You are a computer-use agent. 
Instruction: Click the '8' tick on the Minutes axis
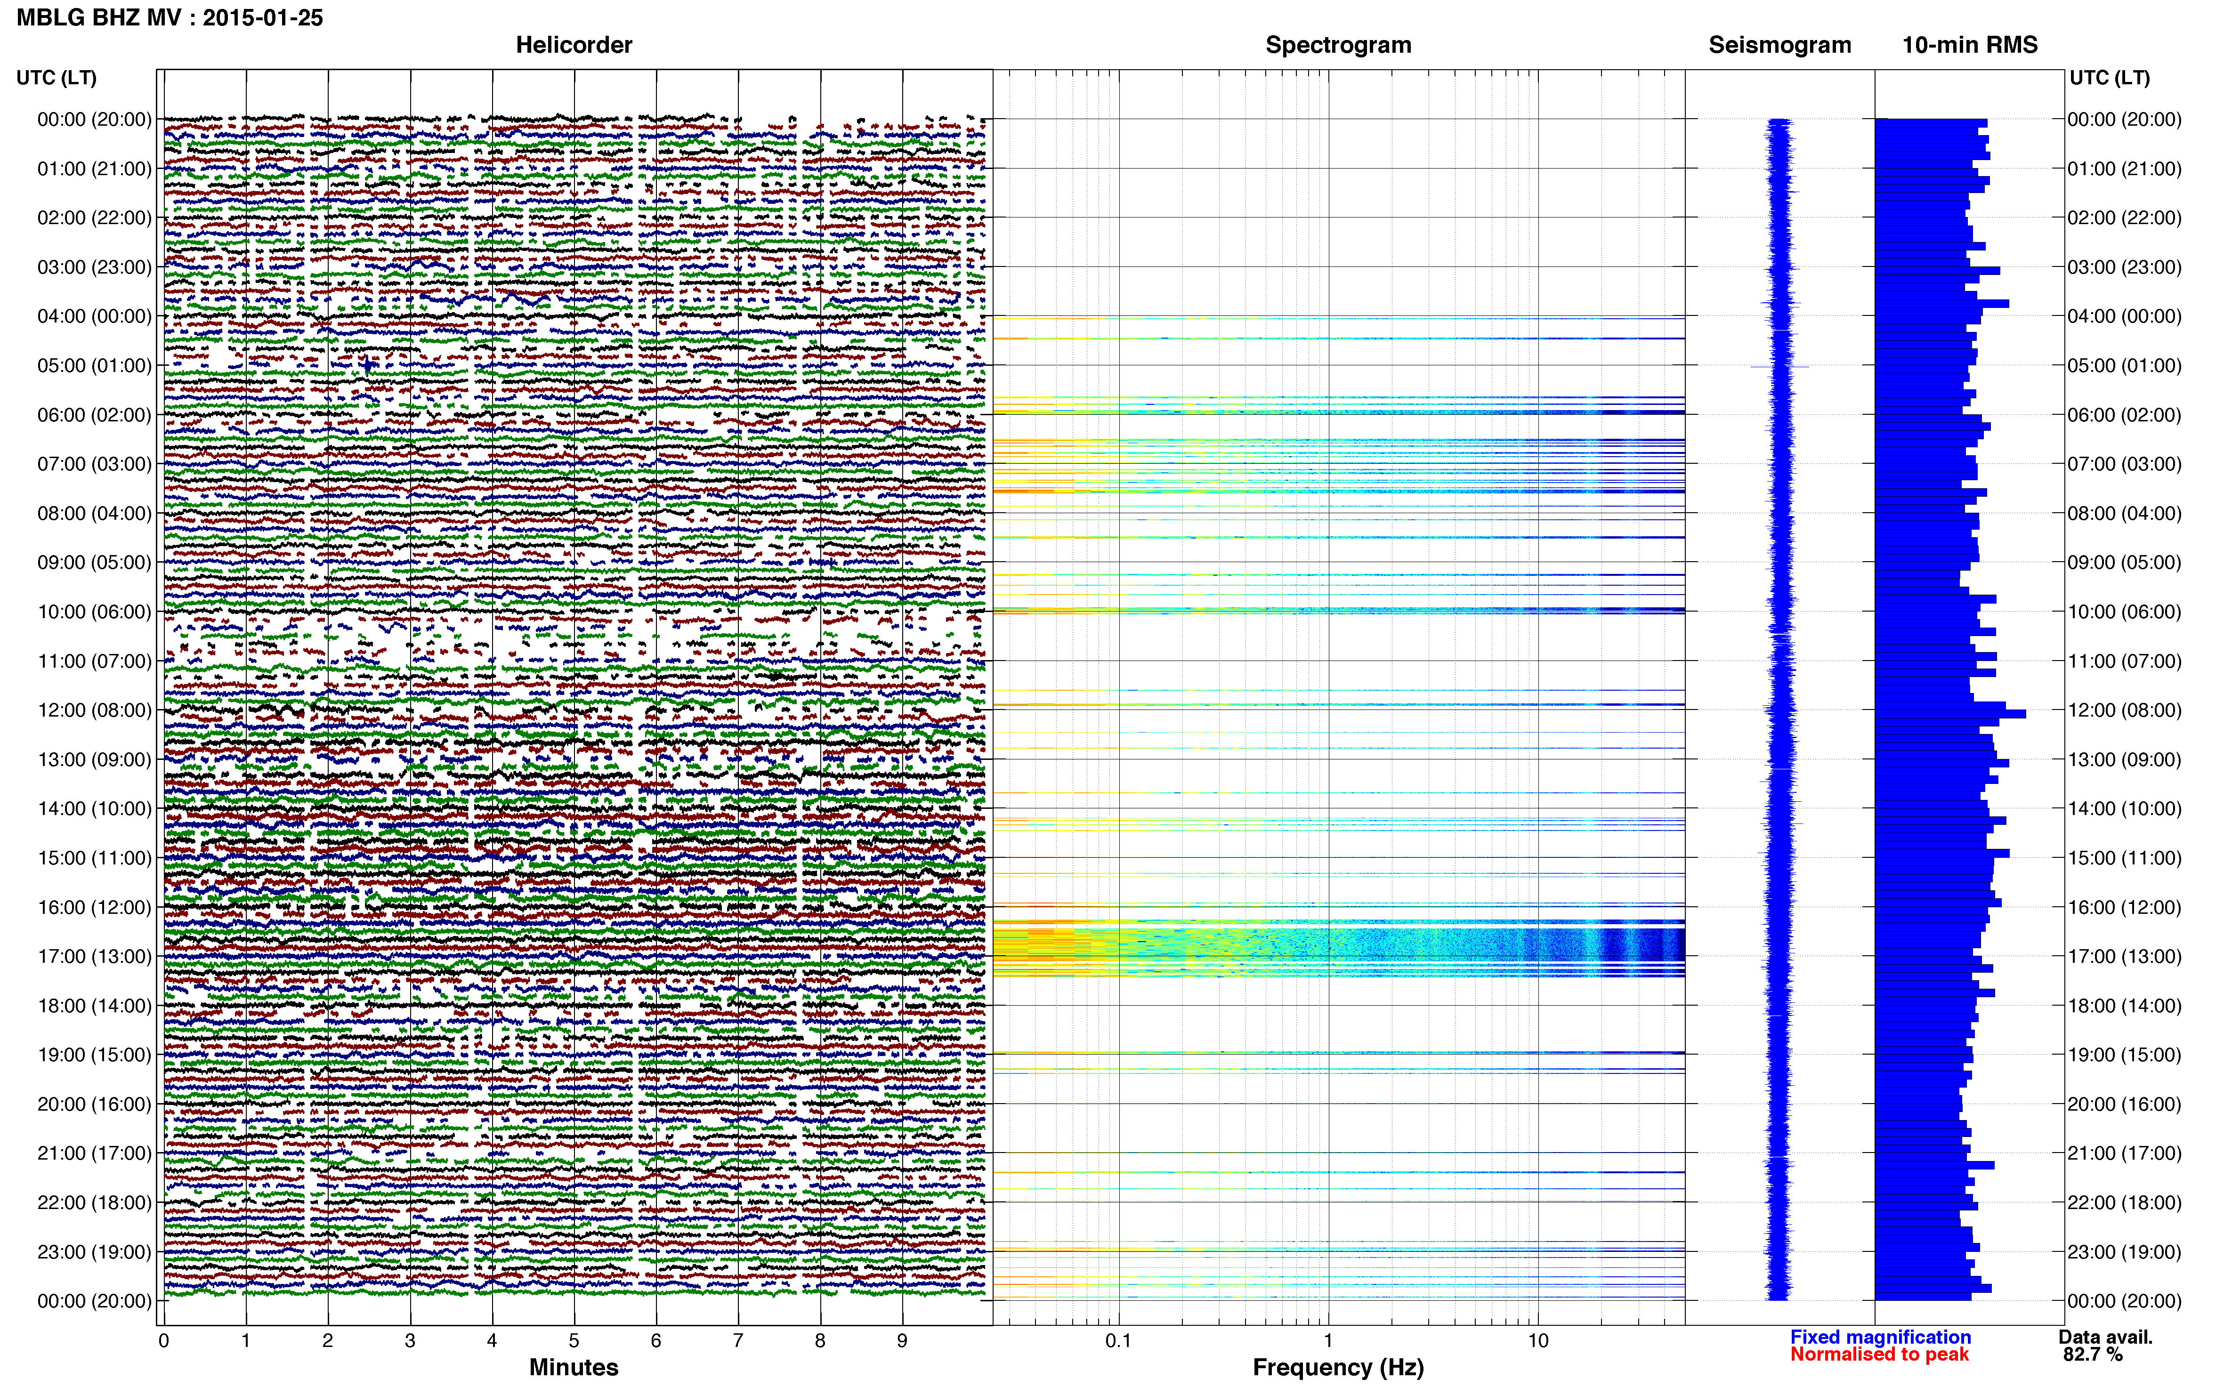point(820,1340)
